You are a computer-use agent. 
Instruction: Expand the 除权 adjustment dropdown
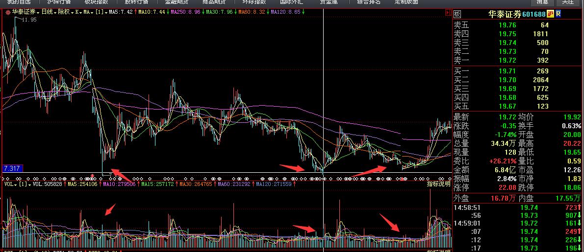coord(65,12)
